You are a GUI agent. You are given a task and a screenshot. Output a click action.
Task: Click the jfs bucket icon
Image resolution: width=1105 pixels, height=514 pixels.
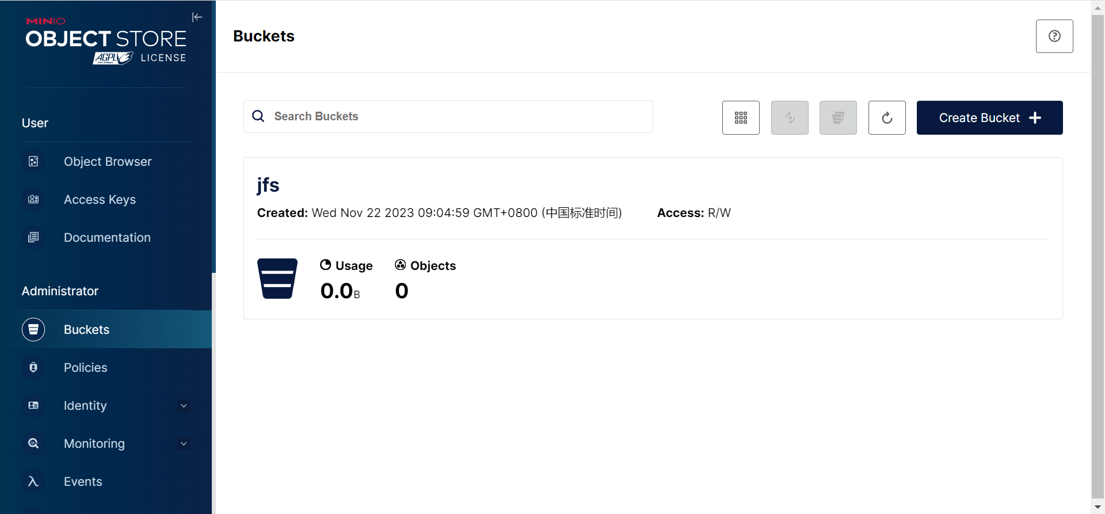(x=277, y=279)
